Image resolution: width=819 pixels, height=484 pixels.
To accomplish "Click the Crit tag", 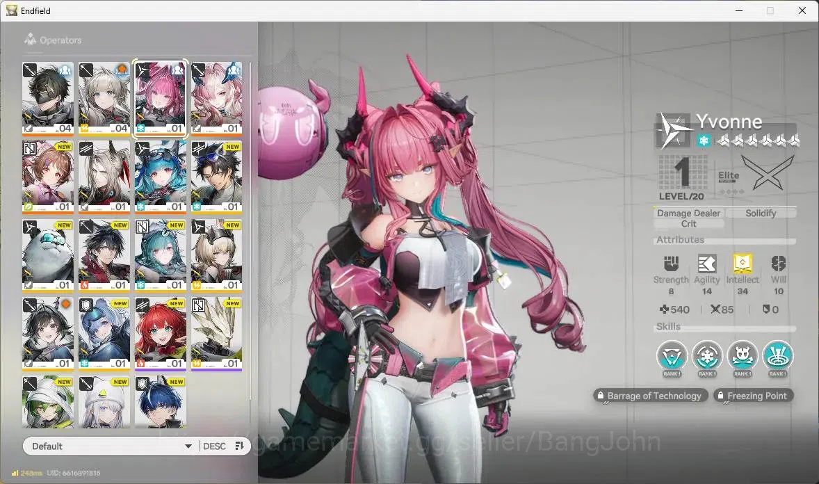I will pyautogui.click(x=688, y=224).
